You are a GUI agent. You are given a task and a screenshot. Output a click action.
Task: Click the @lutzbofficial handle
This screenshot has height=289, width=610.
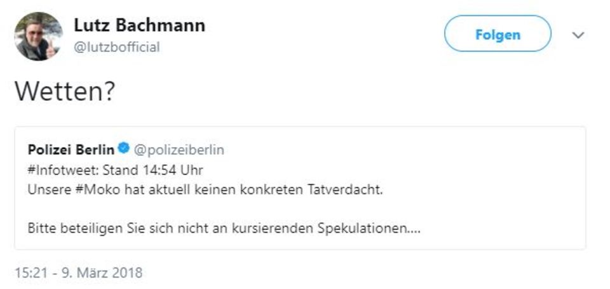117,47
